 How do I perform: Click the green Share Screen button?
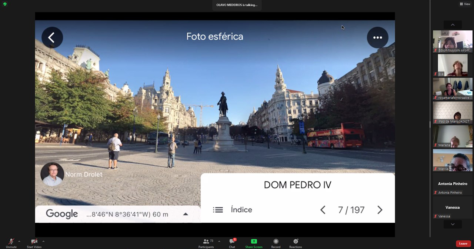click(254, 243)
